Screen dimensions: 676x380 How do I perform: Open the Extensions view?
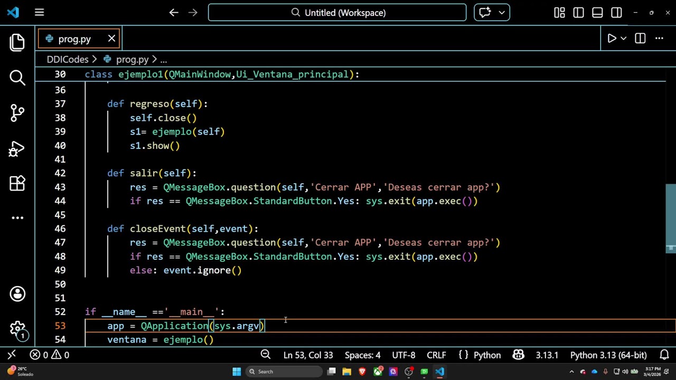coord(17,183)
